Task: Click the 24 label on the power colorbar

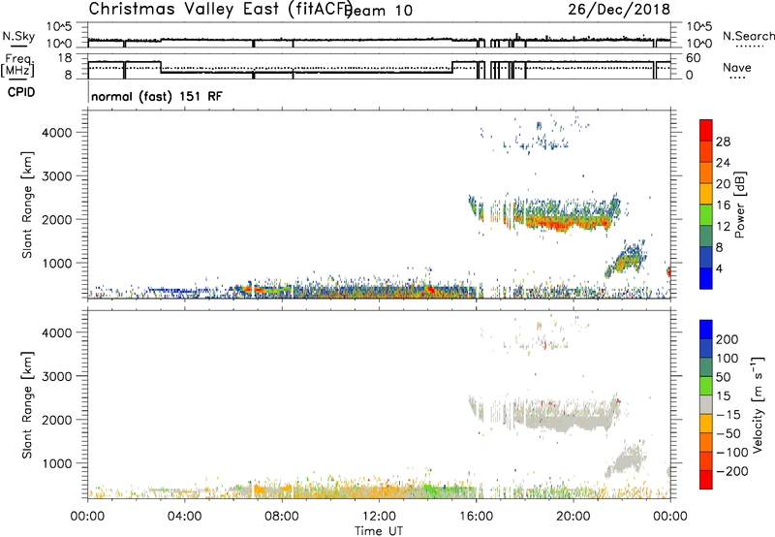Action: (x=723, y=163)
